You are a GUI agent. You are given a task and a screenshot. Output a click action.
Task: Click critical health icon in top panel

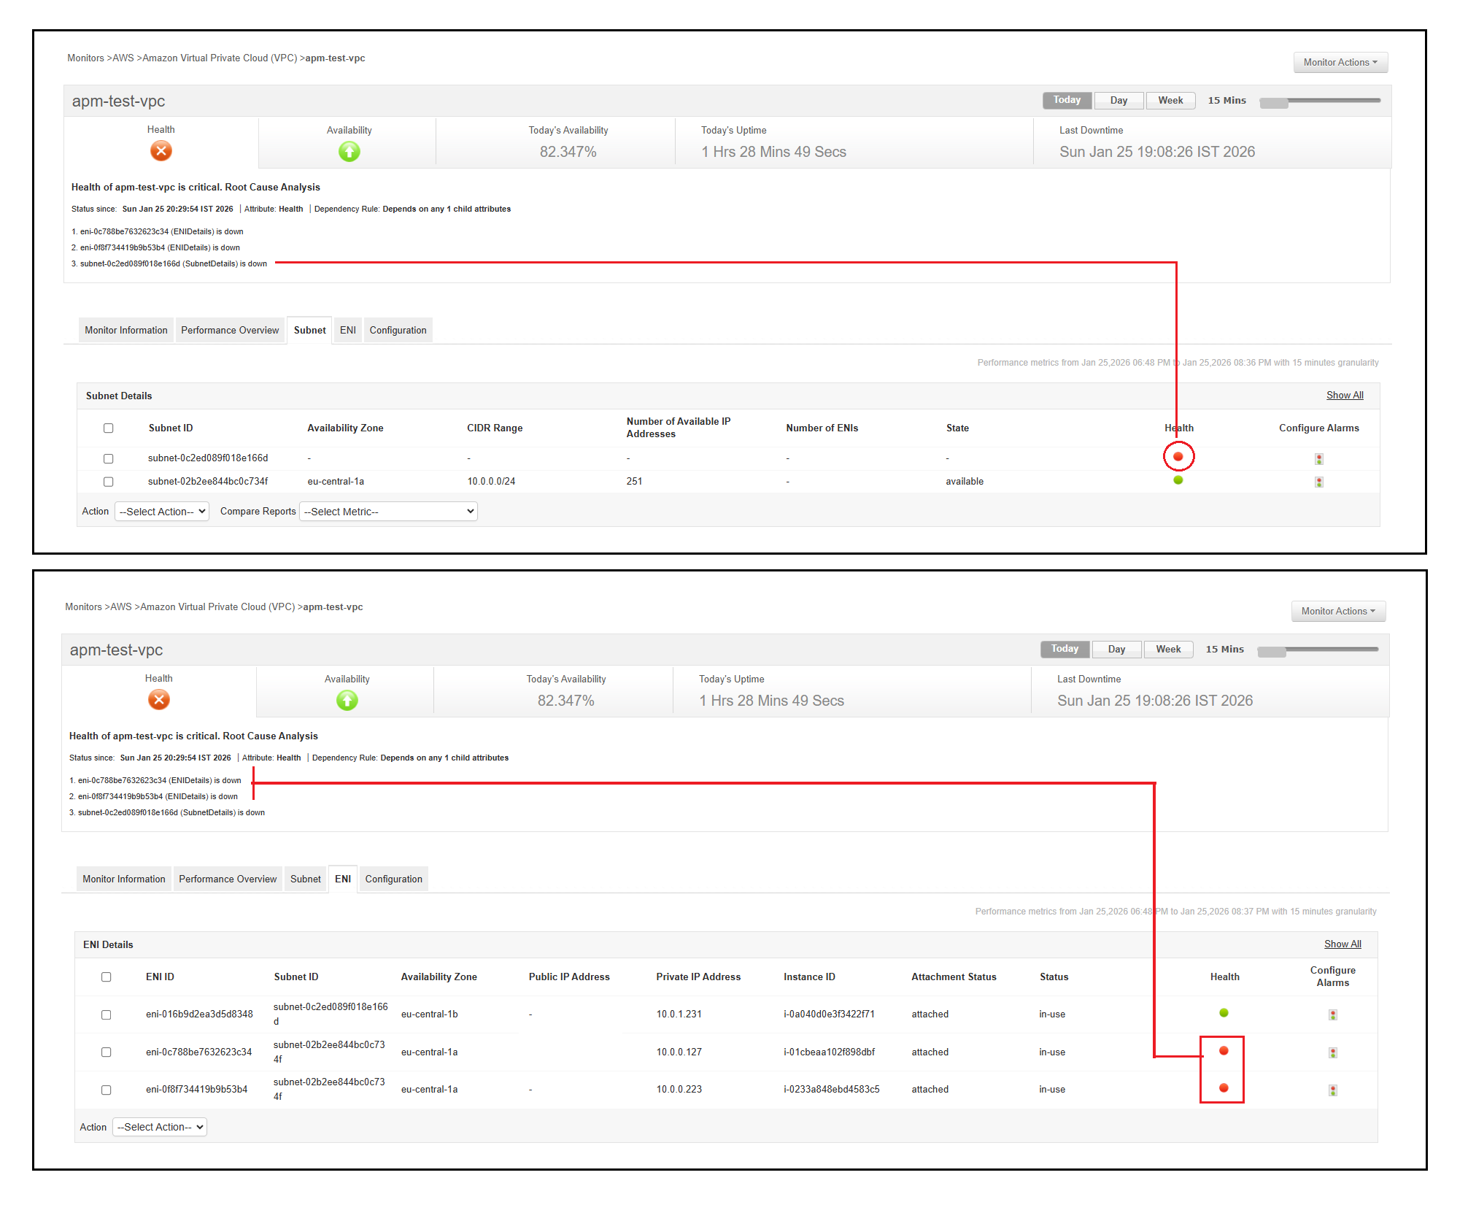(x=161, y=151)
